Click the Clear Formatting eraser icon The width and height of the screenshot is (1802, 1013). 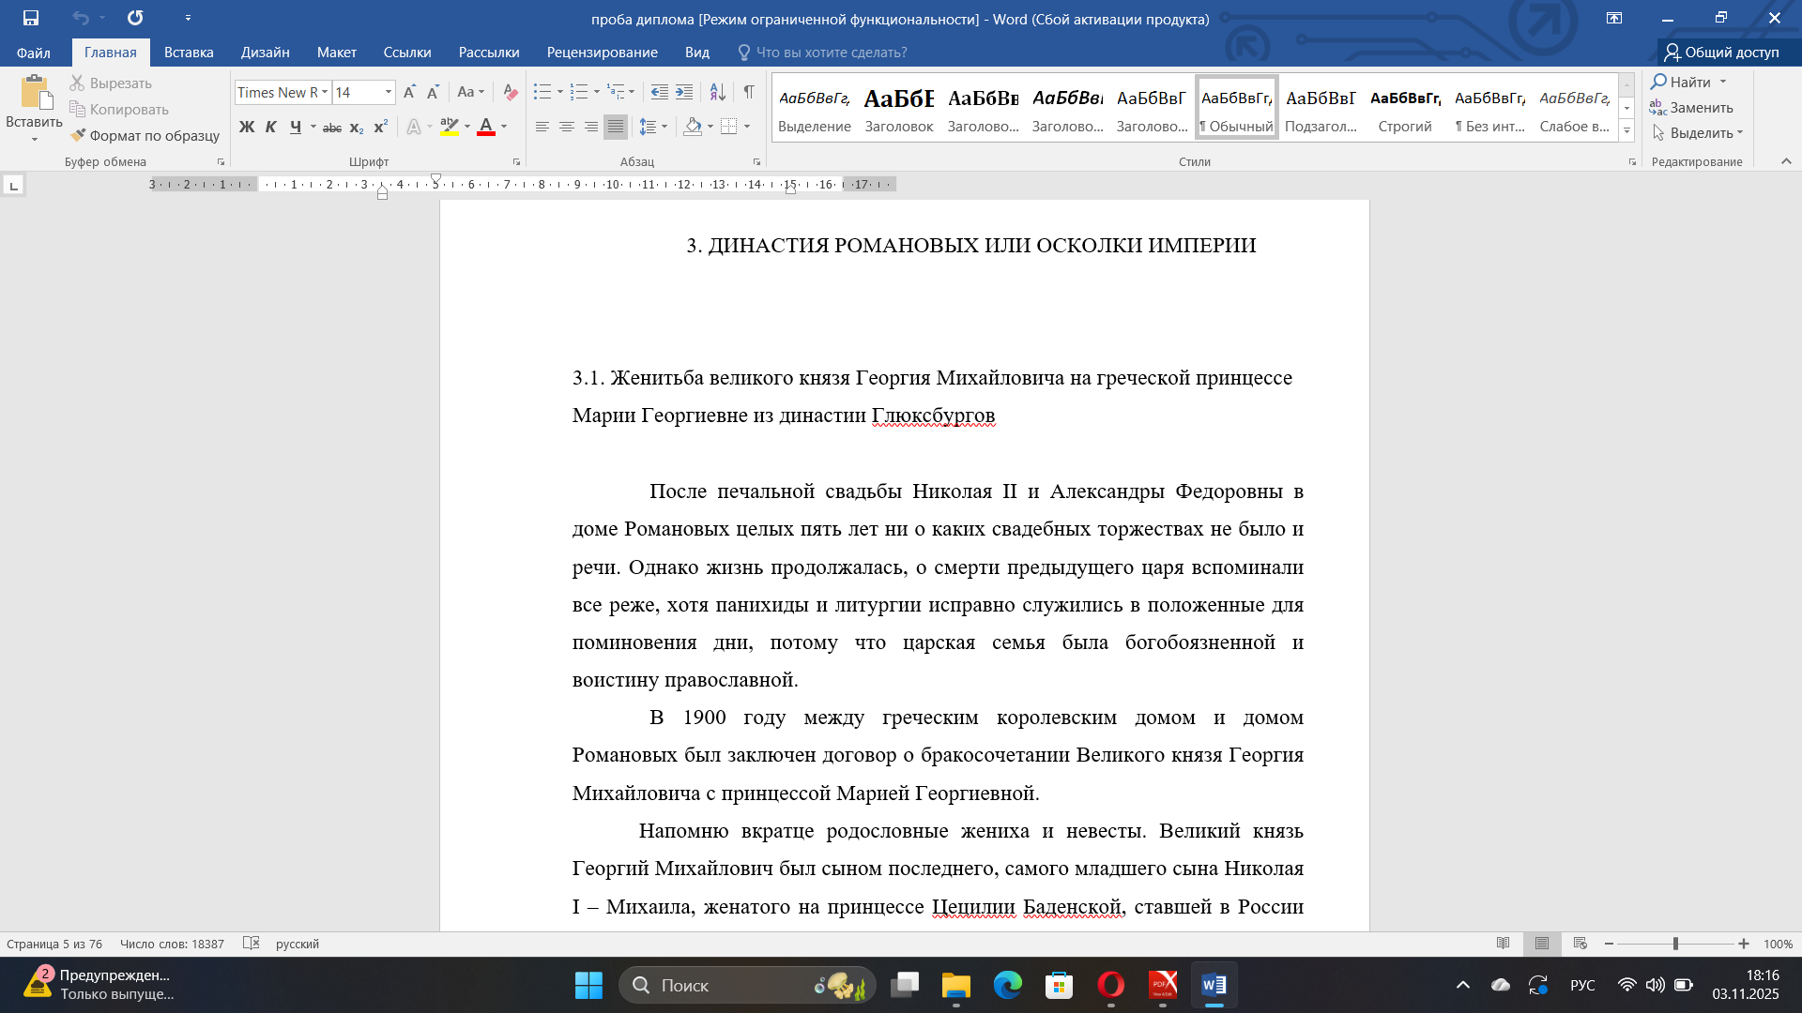tap(510, 92)
